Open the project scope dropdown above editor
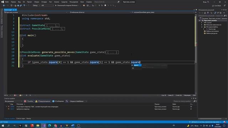This screenshot has height=128, width=228. pyautogui.click(x=36, y=12)
